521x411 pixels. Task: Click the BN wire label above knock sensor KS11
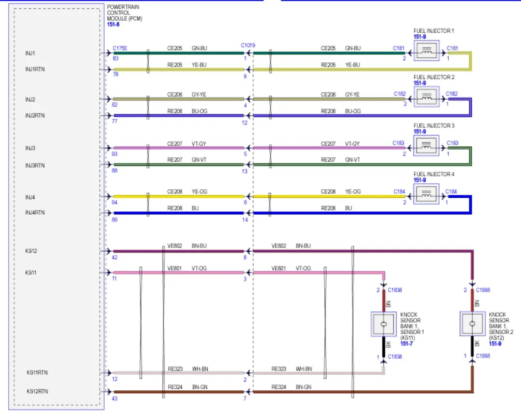(388, 303)
